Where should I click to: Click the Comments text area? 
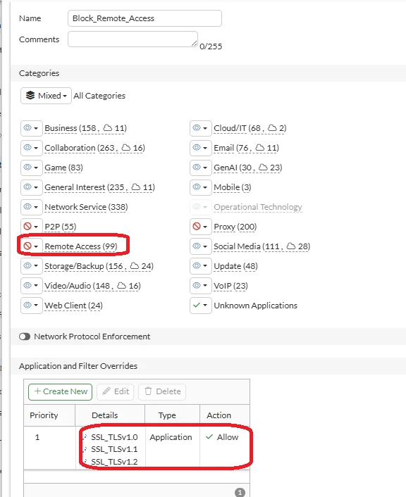coord(133,39)
